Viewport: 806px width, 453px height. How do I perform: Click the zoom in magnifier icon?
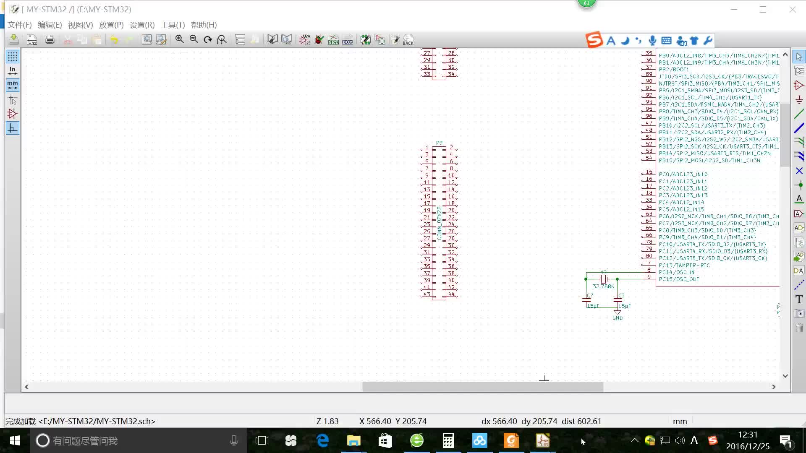179,39
